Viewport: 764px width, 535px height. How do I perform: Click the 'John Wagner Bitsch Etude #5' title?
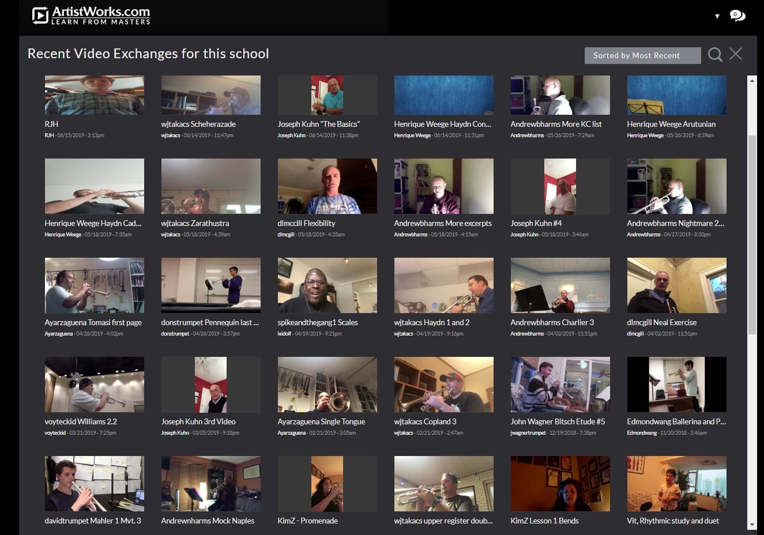[558, 421]
